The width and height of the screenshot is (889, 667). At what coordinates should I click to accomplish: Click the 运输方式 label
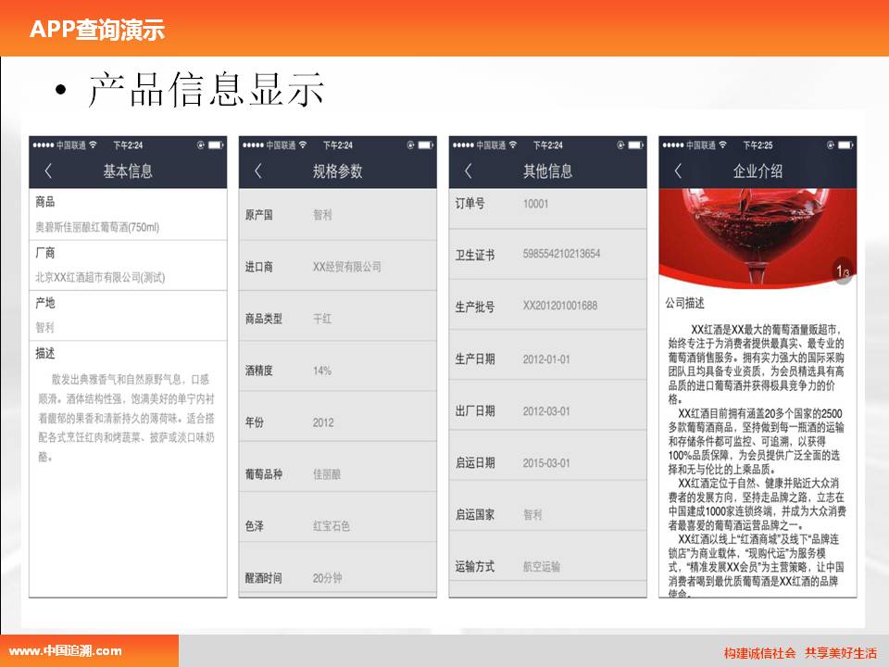pyautogui.click(x=474, y=566)
